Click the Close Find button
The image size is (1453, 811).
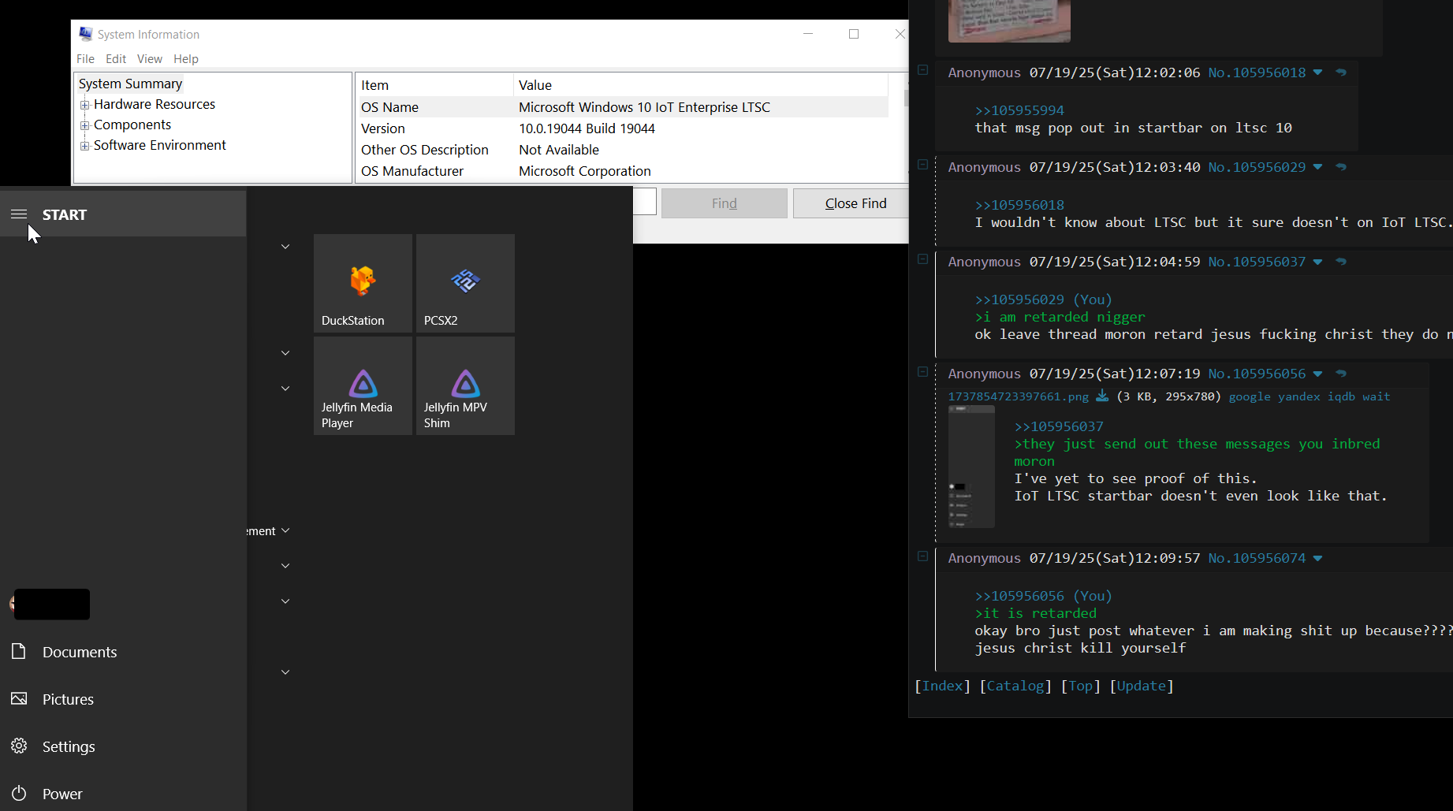[x=855, y=203]
